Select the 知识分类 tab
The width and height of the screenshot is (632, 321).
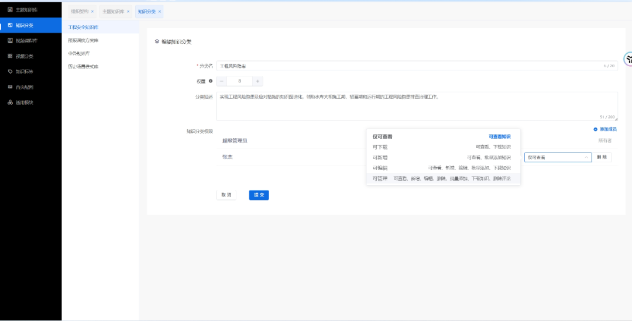147,12
